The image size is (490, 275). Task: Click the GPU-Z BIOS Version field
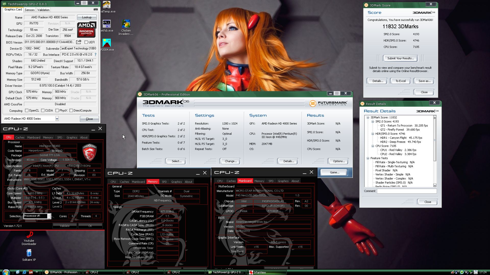(x=50, y=42)
